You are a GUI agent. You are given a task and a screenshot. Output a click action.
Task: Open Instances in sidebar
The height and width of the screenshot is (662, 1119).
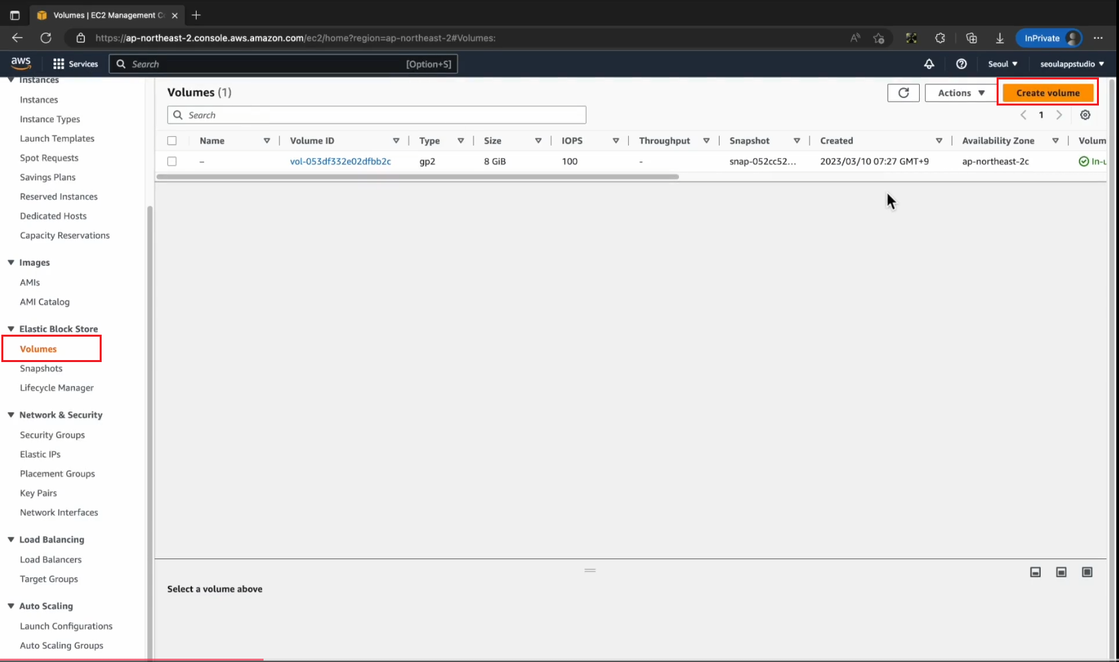(x=39, y=100)
